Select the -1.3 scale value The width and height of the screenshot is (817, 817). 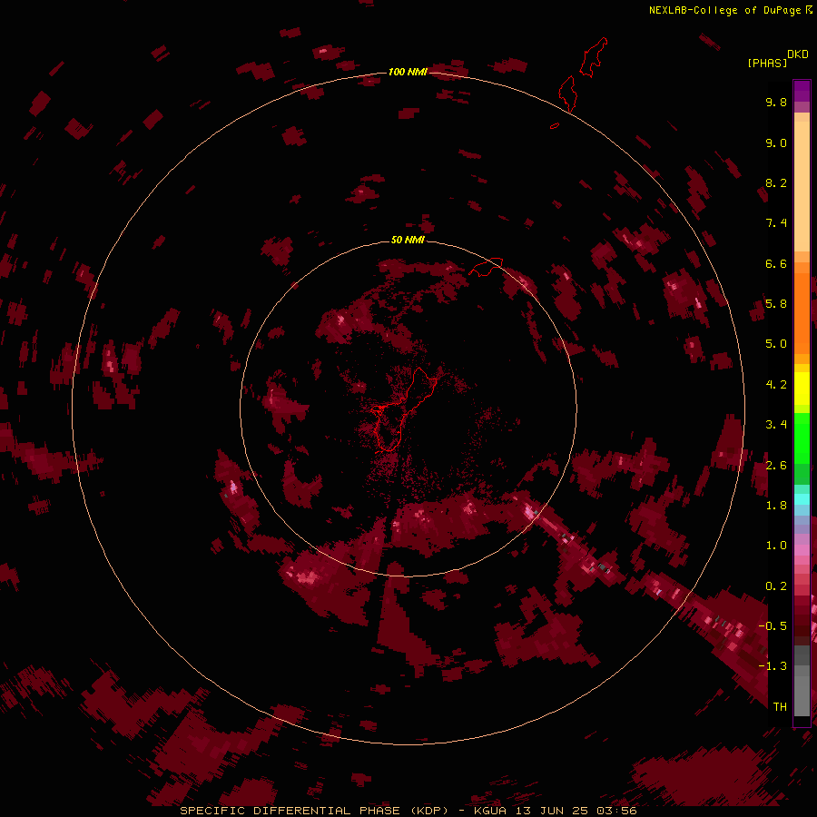click(x=773, y=666)
